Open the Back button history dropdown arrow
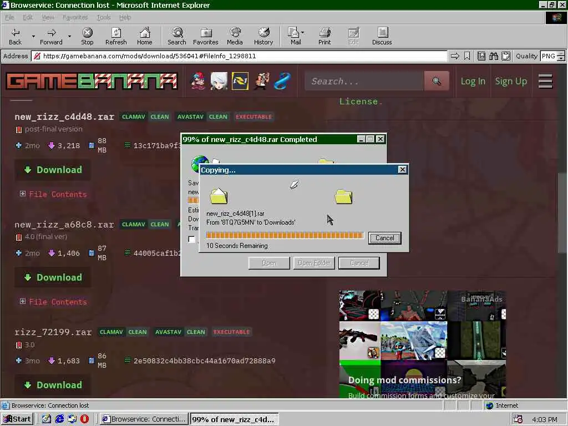This screenshot has height=426, width=568. 33,36
